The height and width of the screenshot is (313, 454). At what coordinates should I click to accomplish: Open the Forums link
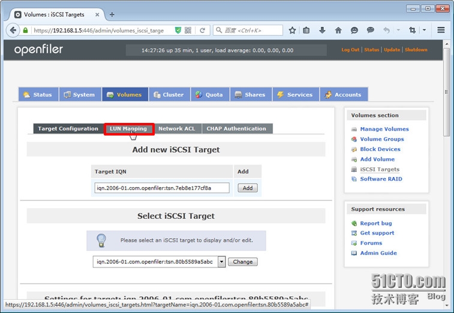(x=371, y=243)
